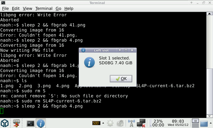
Task: Open the wireless antenna network icon
Action: click(x=131, y=123)
